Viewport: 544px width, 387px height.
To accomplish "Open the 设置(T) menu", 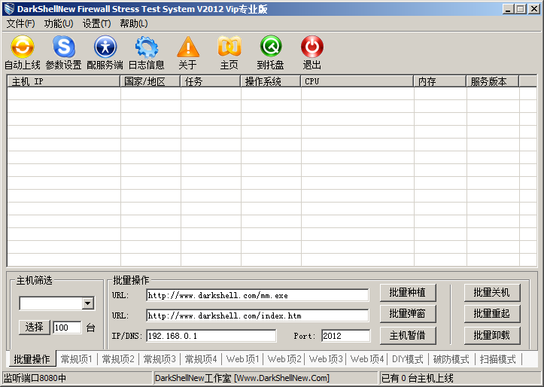I will coord(96,23).
